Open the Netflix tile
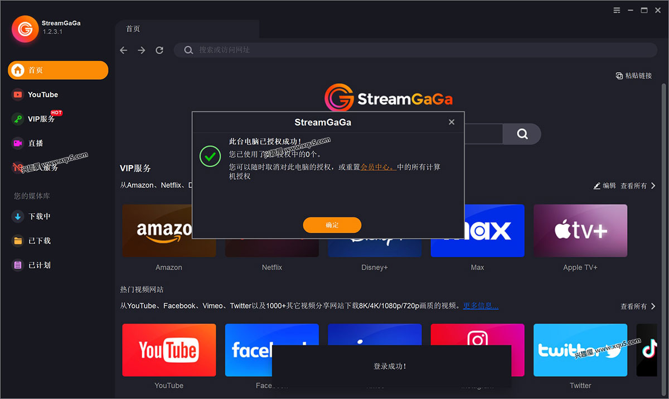669x399 pixels. [x=272, y=248]
